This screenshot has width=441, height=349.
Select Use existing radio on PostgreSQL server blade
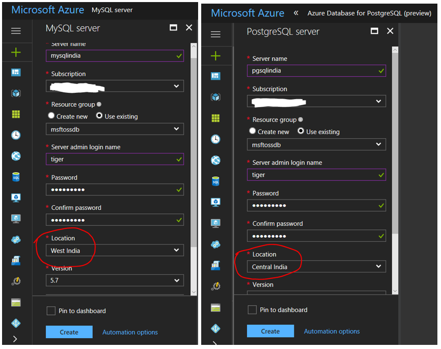(301, 131)
